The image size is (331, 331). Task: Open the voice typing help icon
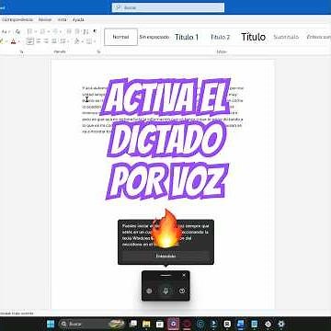click(x=182, y=291)
